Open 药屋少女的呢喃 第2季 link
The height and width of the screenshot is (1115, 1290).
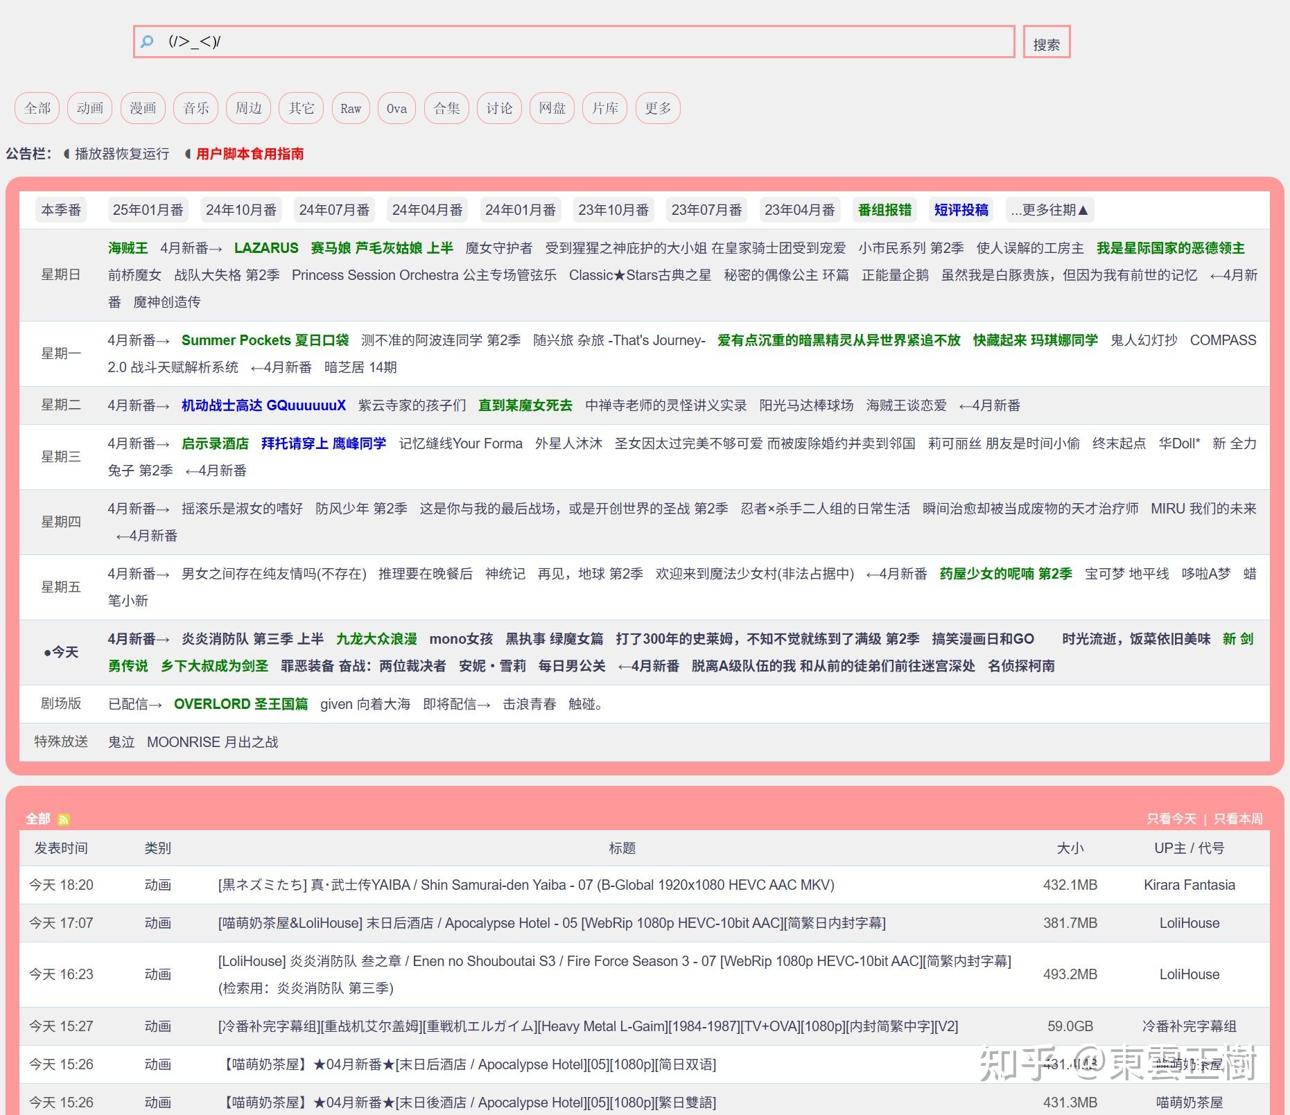tap(1006, 574)
